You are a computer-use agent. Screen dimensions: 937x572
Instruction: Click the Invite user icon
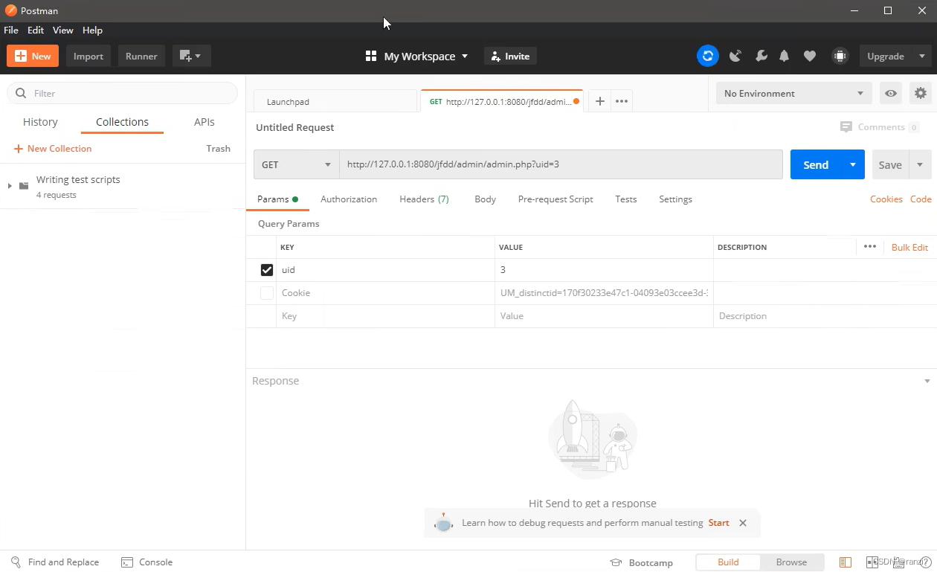click(496, 57)
